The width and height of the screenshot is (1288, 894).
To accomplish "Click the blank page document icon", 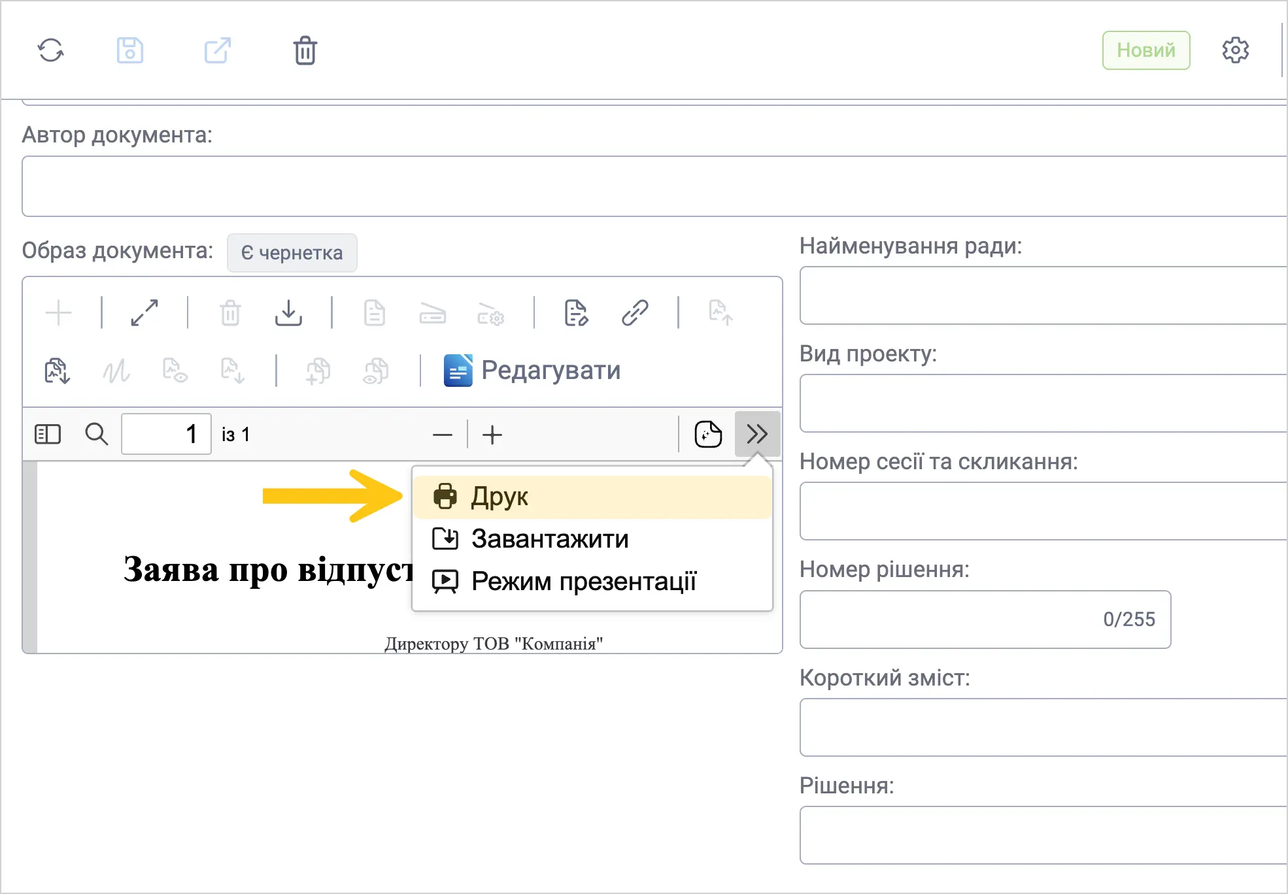I will (x=375, y=312).
